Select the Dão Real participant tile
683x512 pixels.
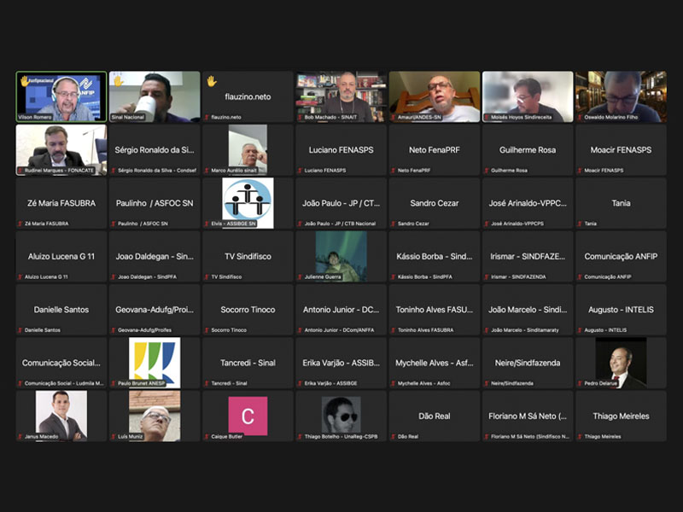[434, 416]
